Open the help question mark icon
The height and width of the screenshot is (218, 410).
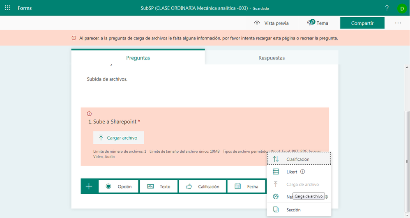click(x=387, y=8)
